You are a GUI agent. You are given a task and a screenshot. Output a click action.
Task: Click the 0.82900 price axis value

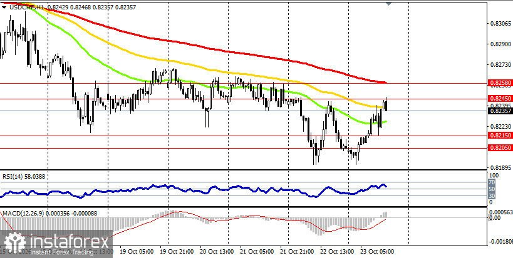(501, 44)
